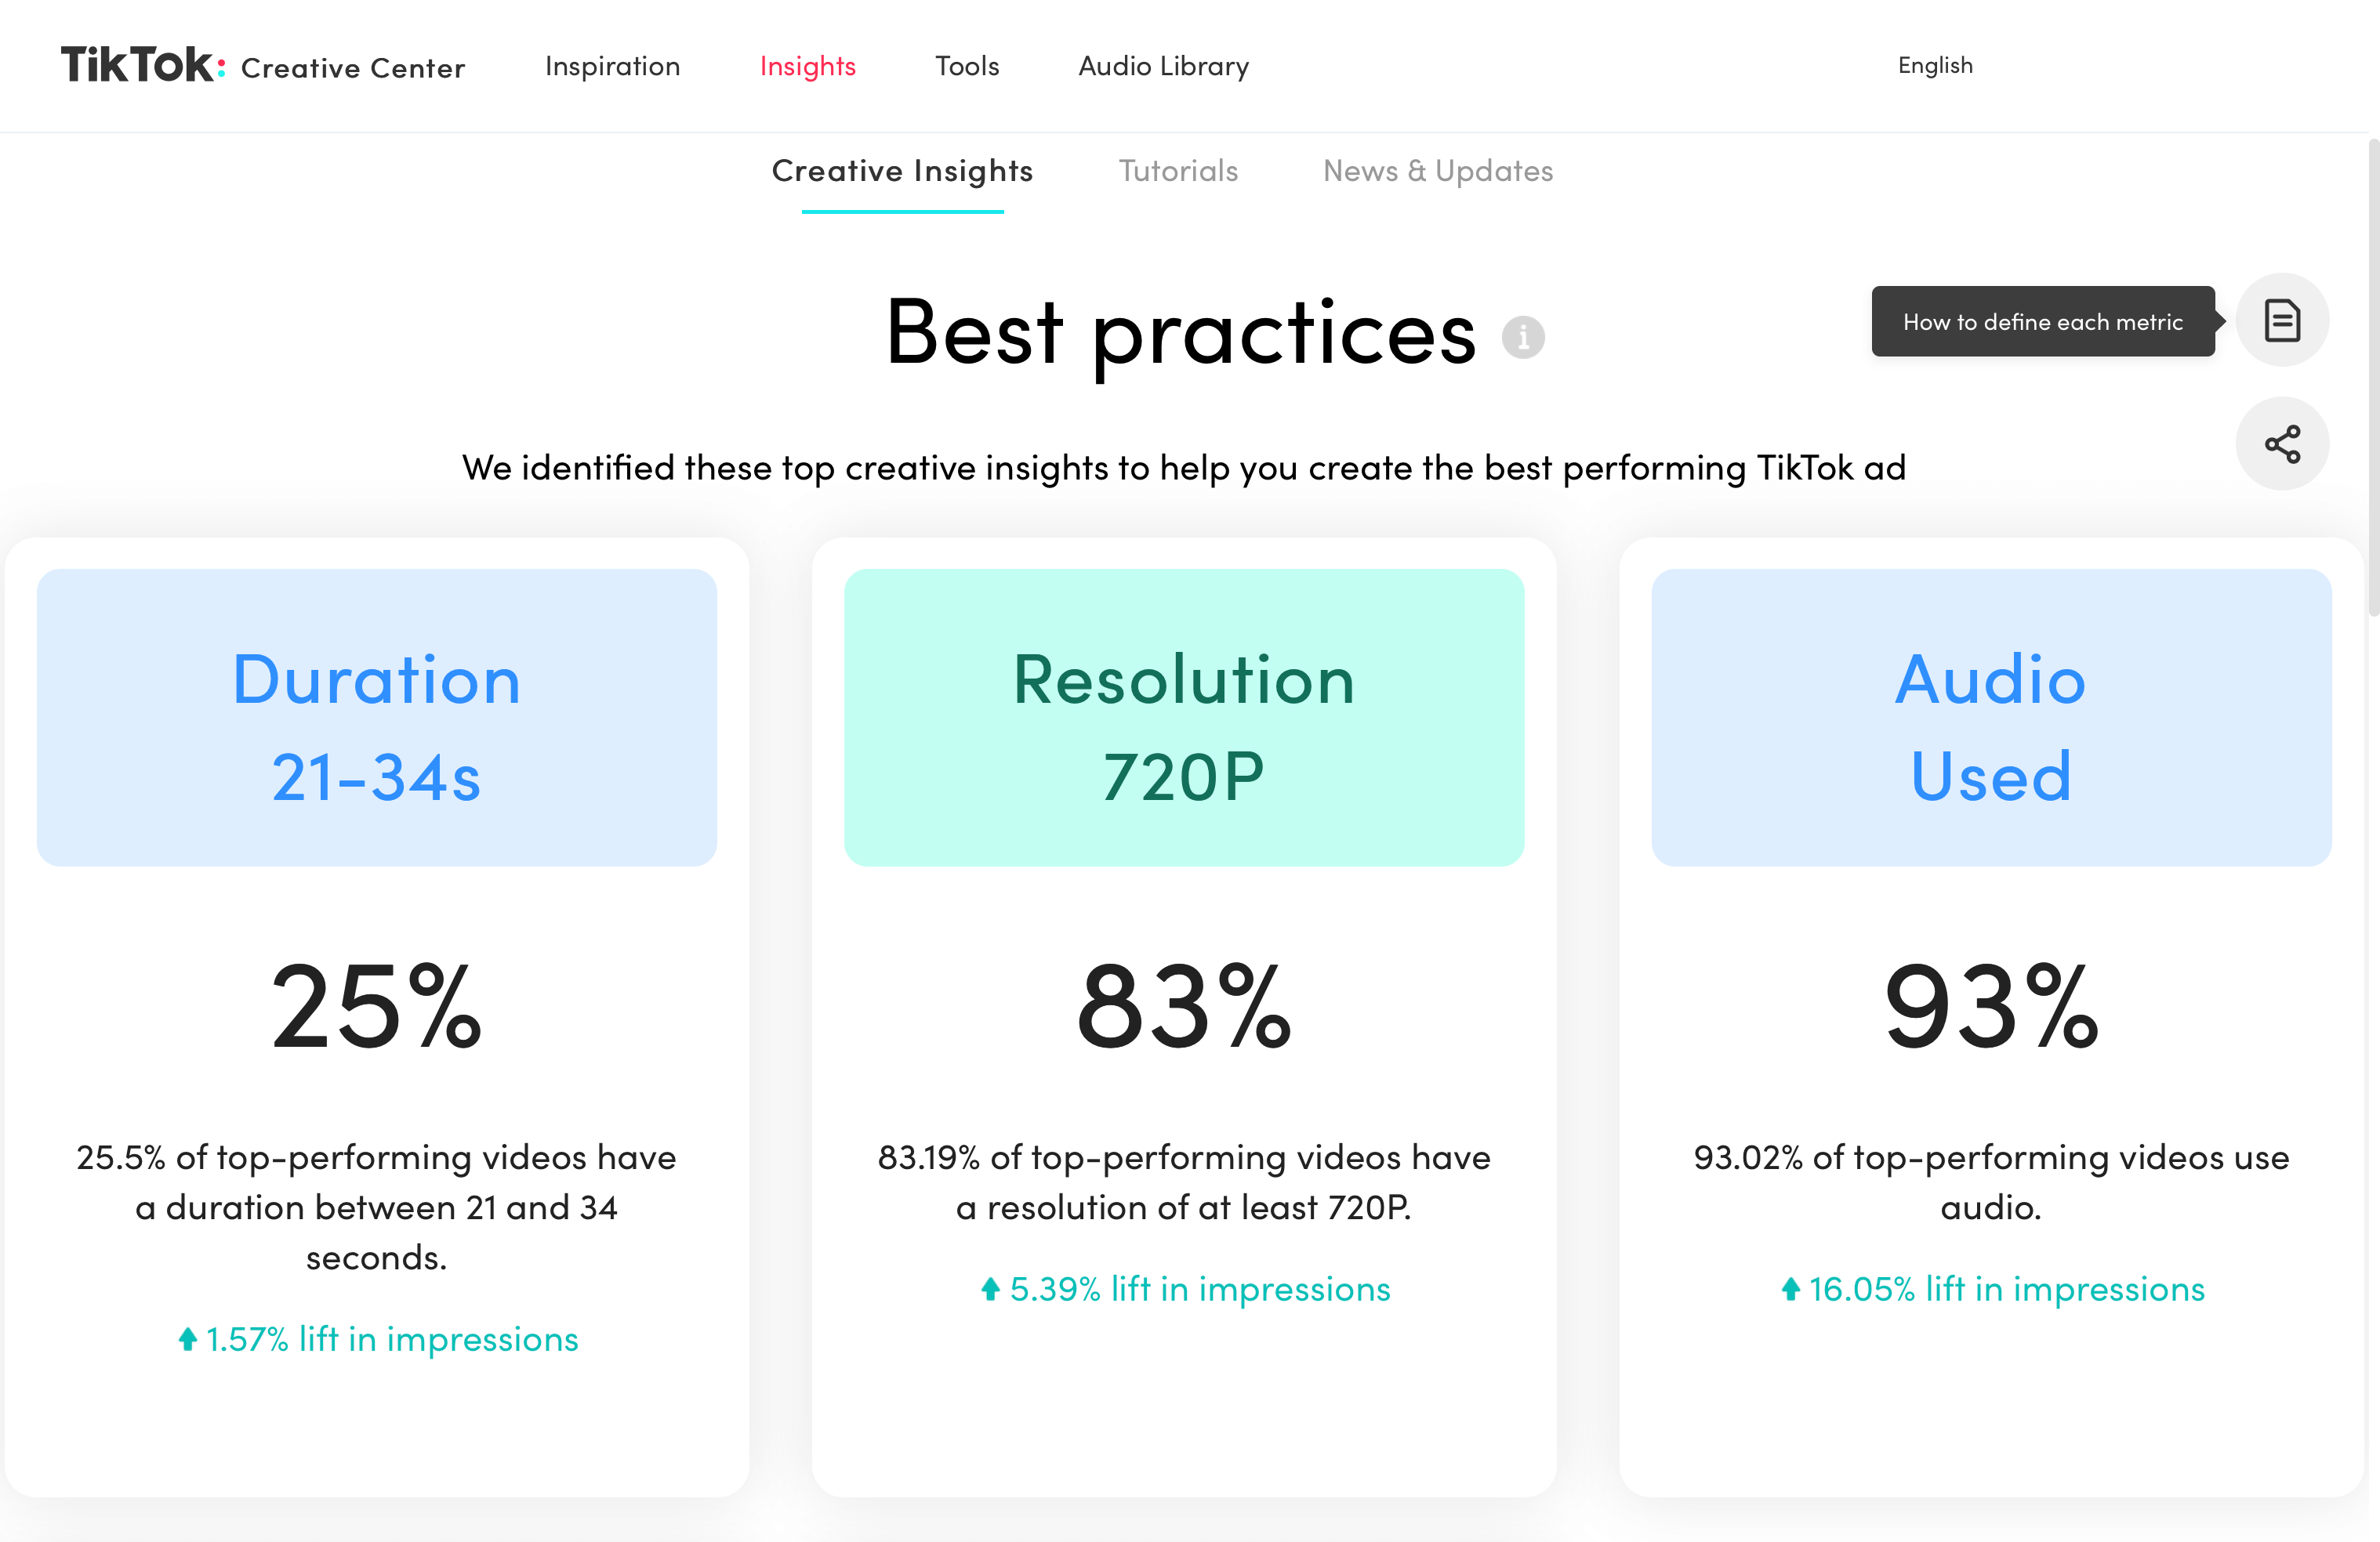Open the Tools menu item

pos(968,64)
